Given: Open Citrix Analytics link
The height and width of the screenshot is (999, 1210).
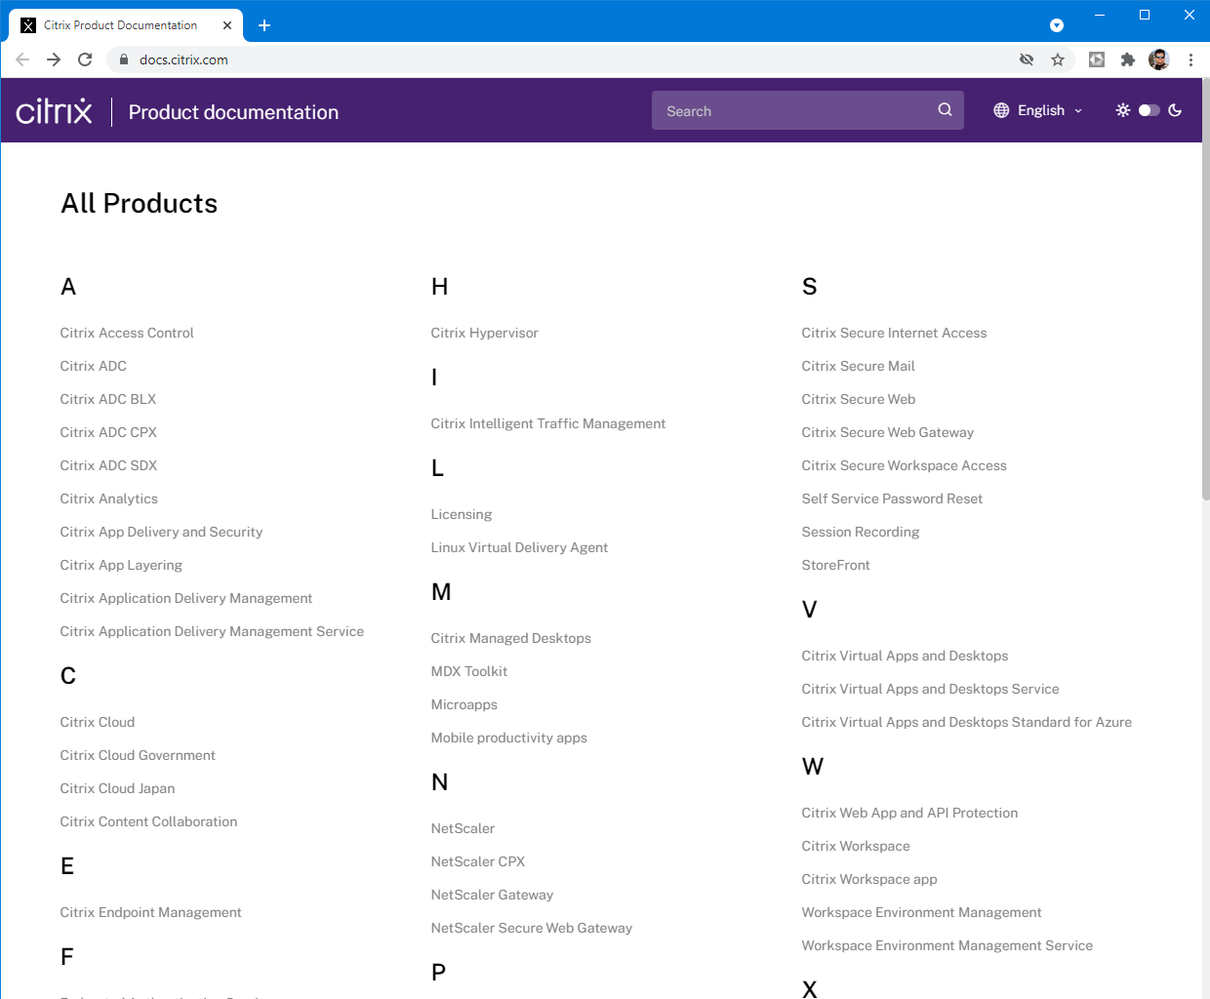Looking at the screenshot, I should coord(109,499).
